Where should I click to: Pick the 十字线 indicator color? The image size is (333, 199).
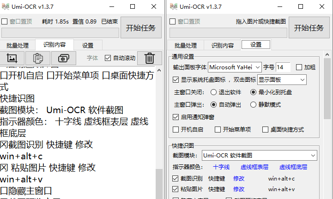click(x=221, y=167)
